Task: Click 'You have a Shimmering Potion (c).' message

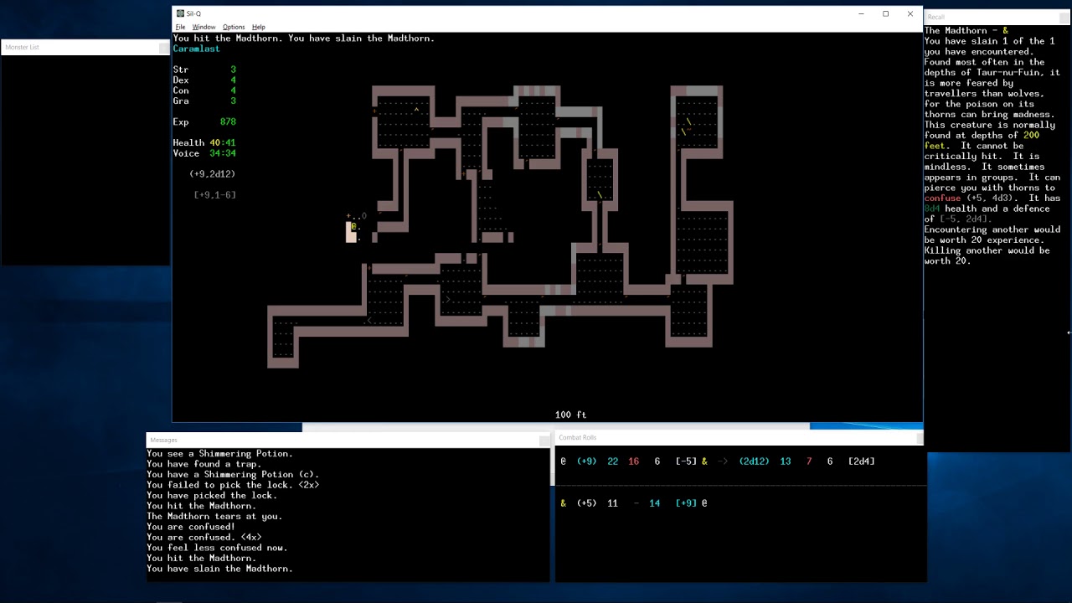Action: click(x=234, y=475)
